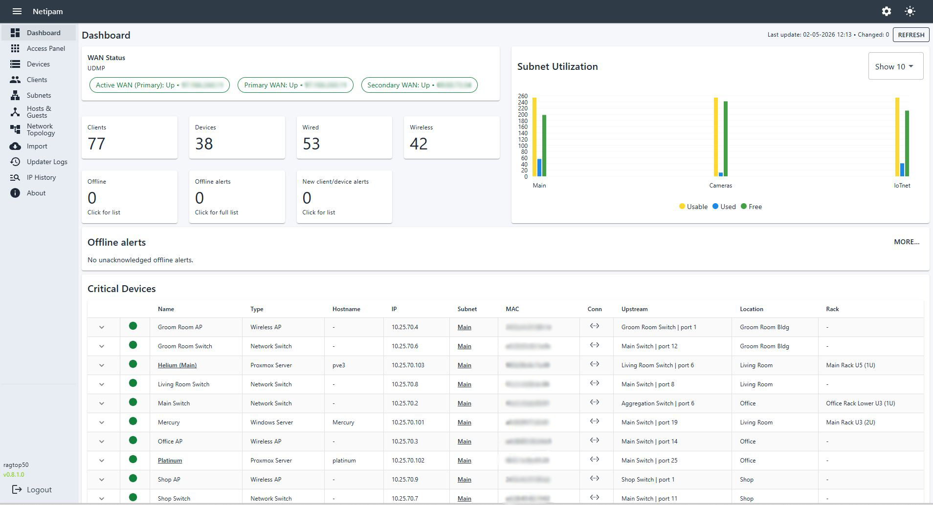Image resolution: width=933 pixels, height=505 pixels.
Task: Open the Helium (Main) device link
Action: point(177,365)
